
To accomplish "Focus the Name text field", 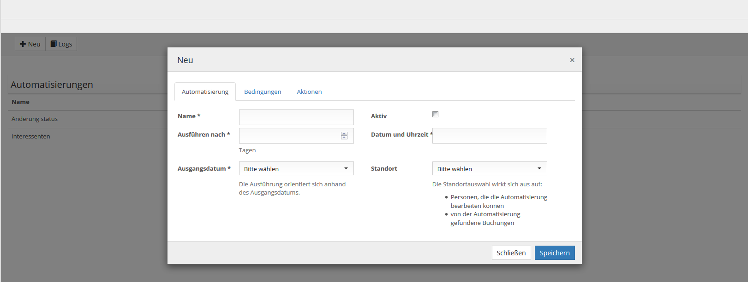I will 296,117.
